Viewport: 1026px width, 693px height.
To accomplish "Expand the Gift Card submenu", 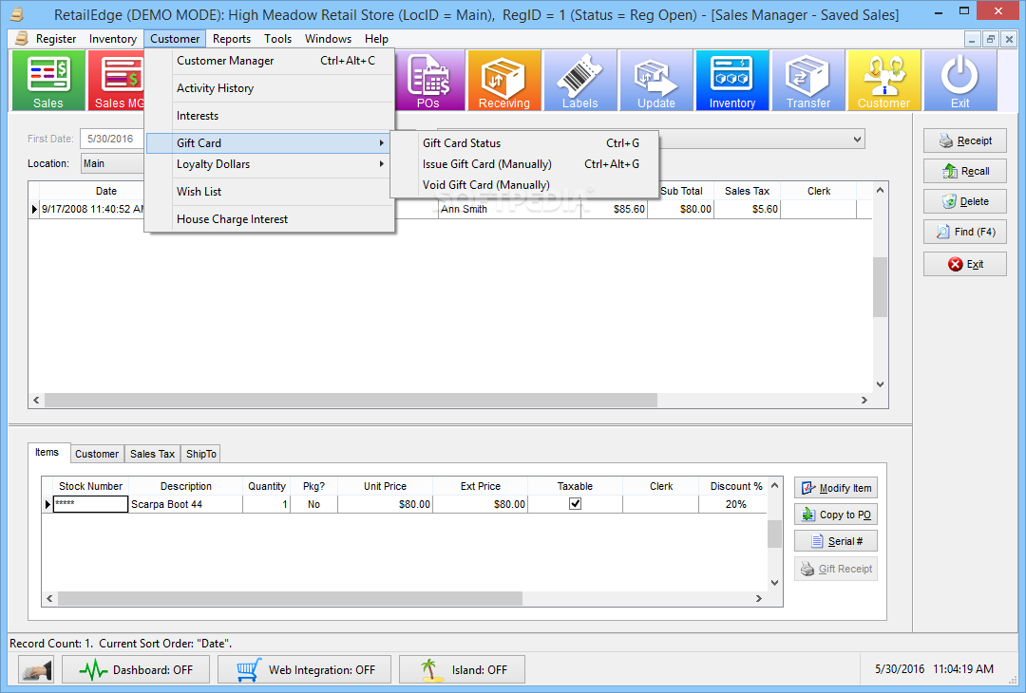I will point(268,143).
